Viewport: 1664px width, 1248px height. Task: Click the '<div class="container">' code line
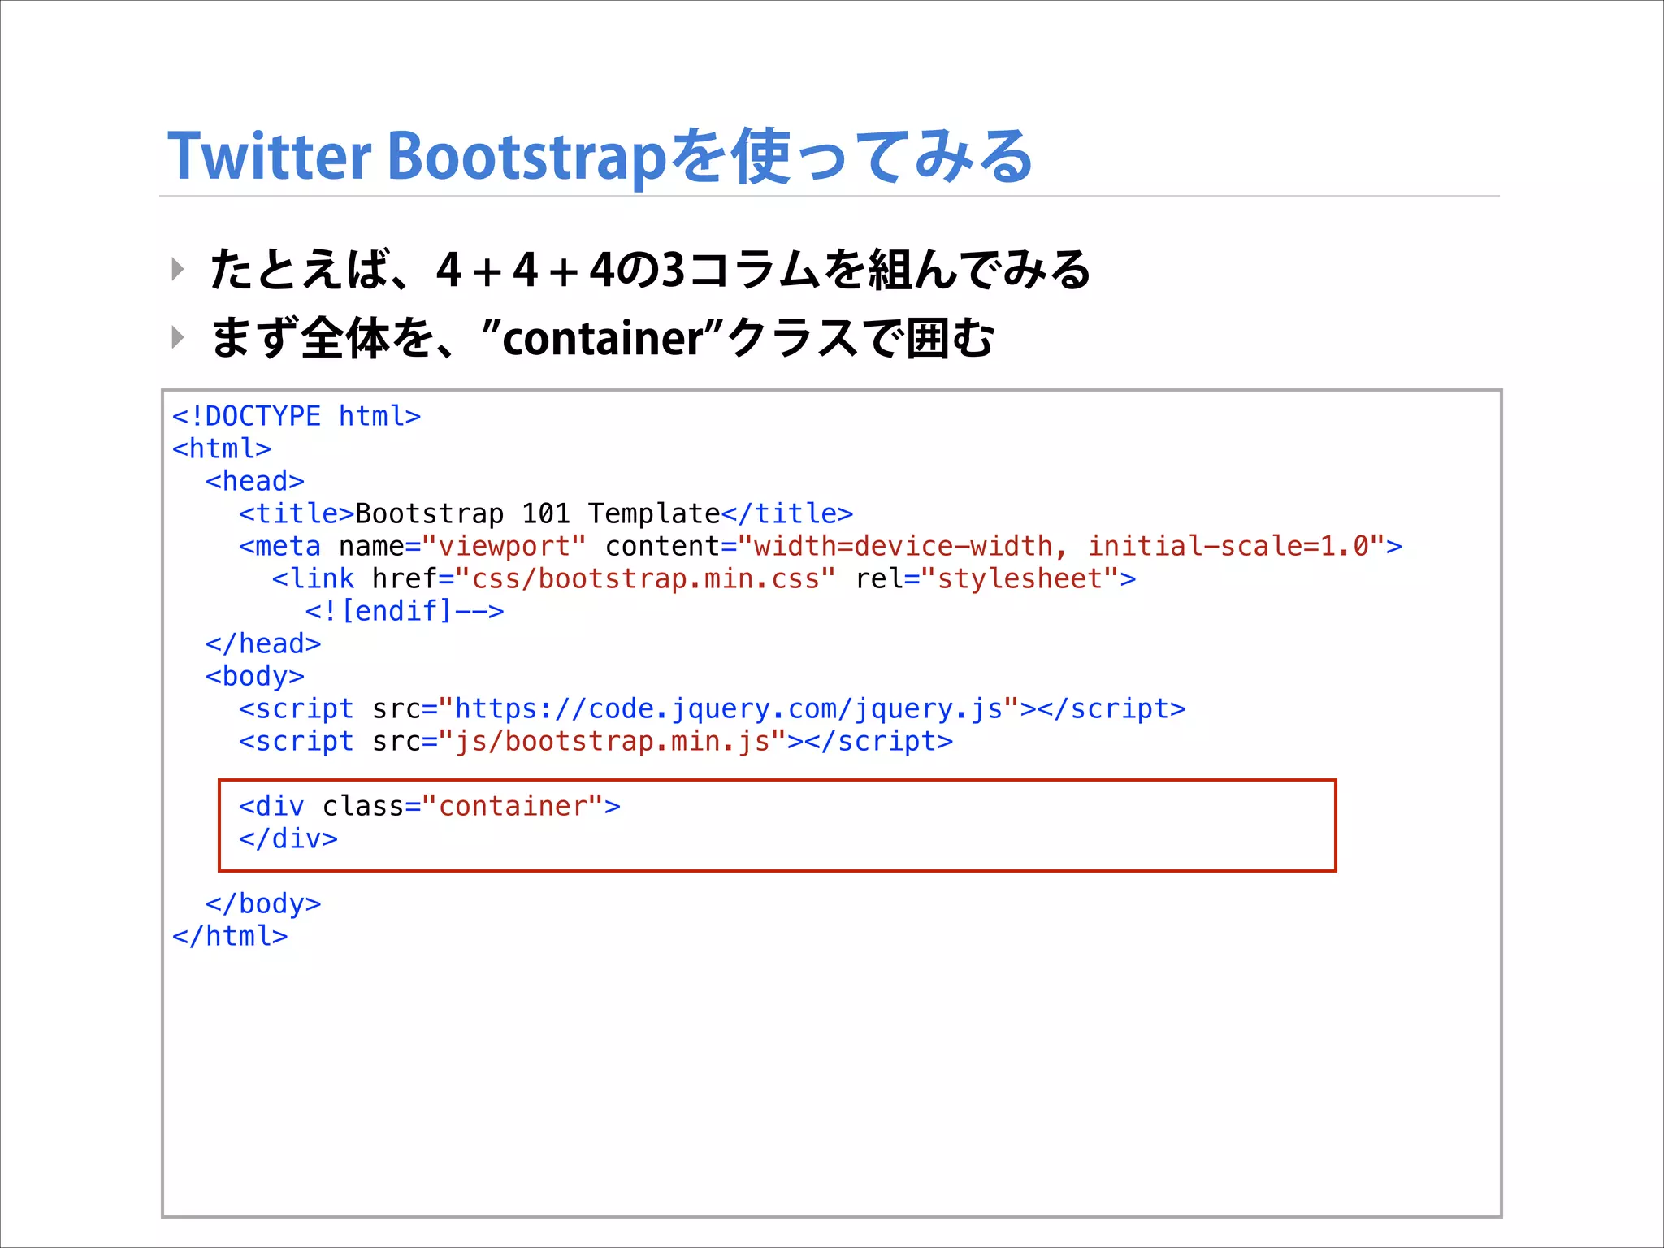430,806
